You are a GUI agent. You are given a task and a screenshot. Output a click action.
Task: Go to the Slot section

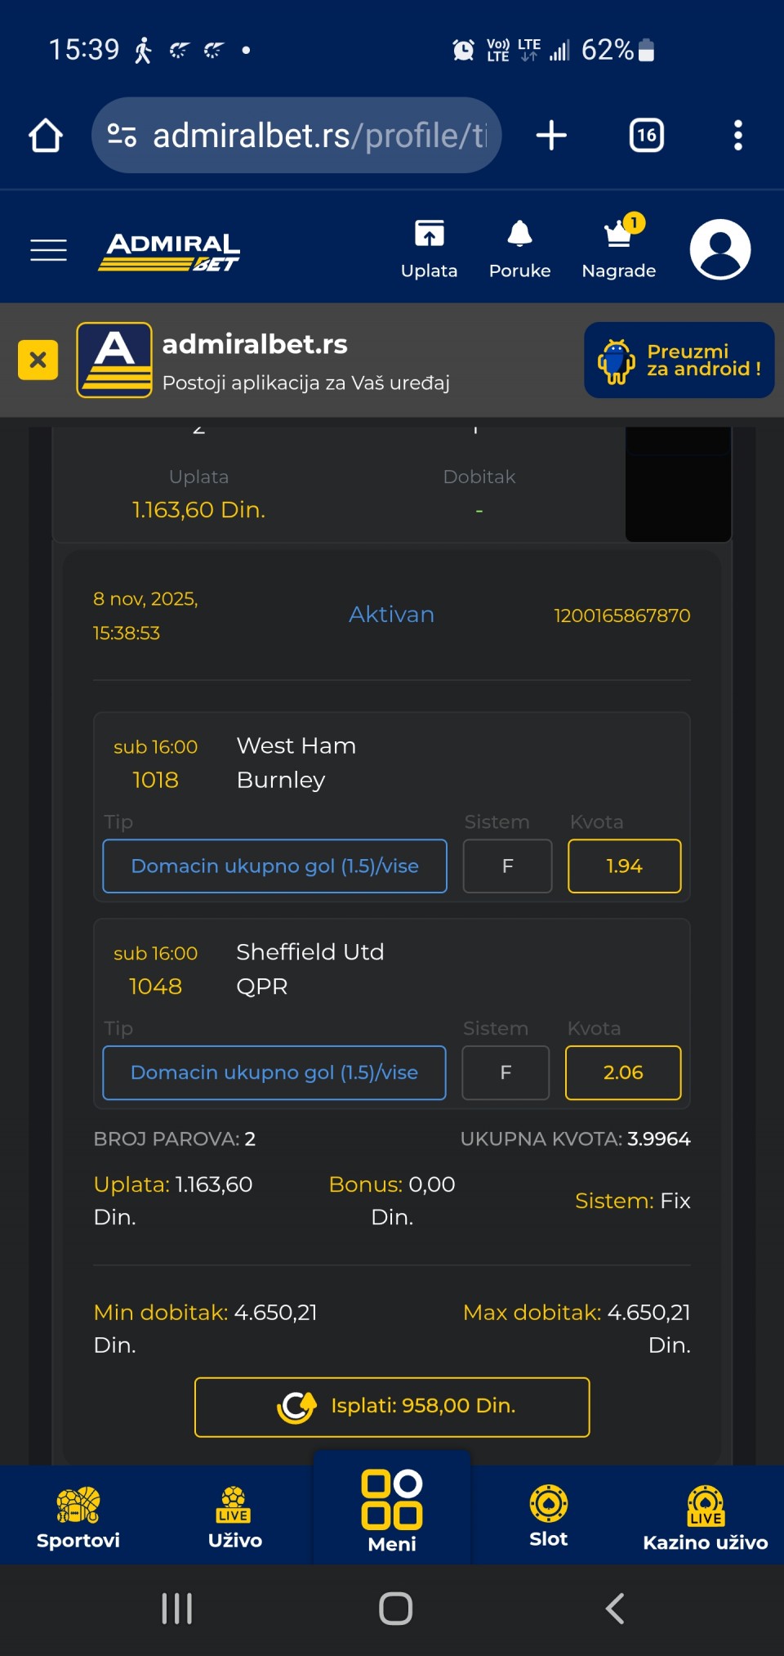[548, 1517]
